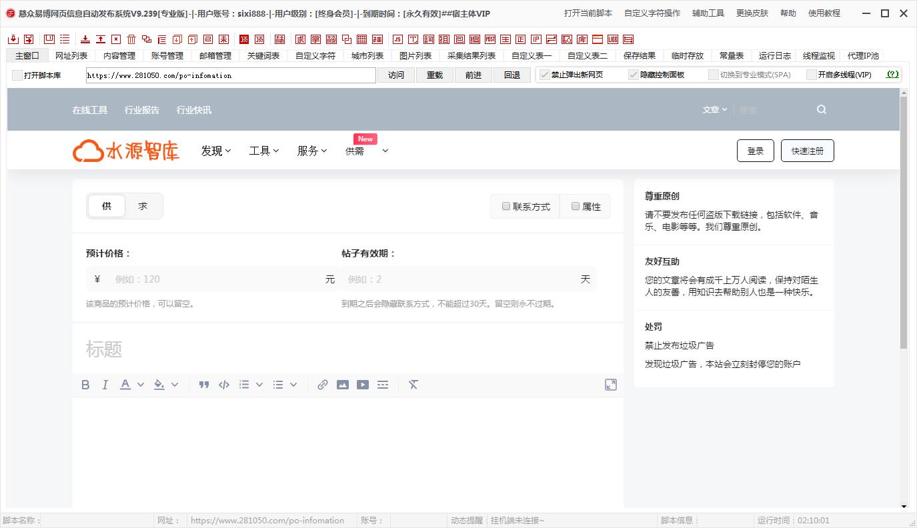
Task: Tick the 切换到专业模式(SPA) checkbox
Action: [714, 75]
